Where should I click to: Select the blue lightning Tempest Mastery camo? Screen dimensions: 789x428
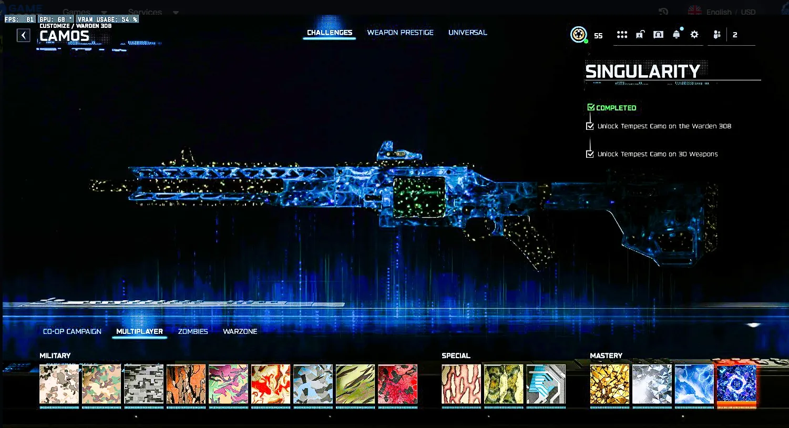[x=694, y=384]
